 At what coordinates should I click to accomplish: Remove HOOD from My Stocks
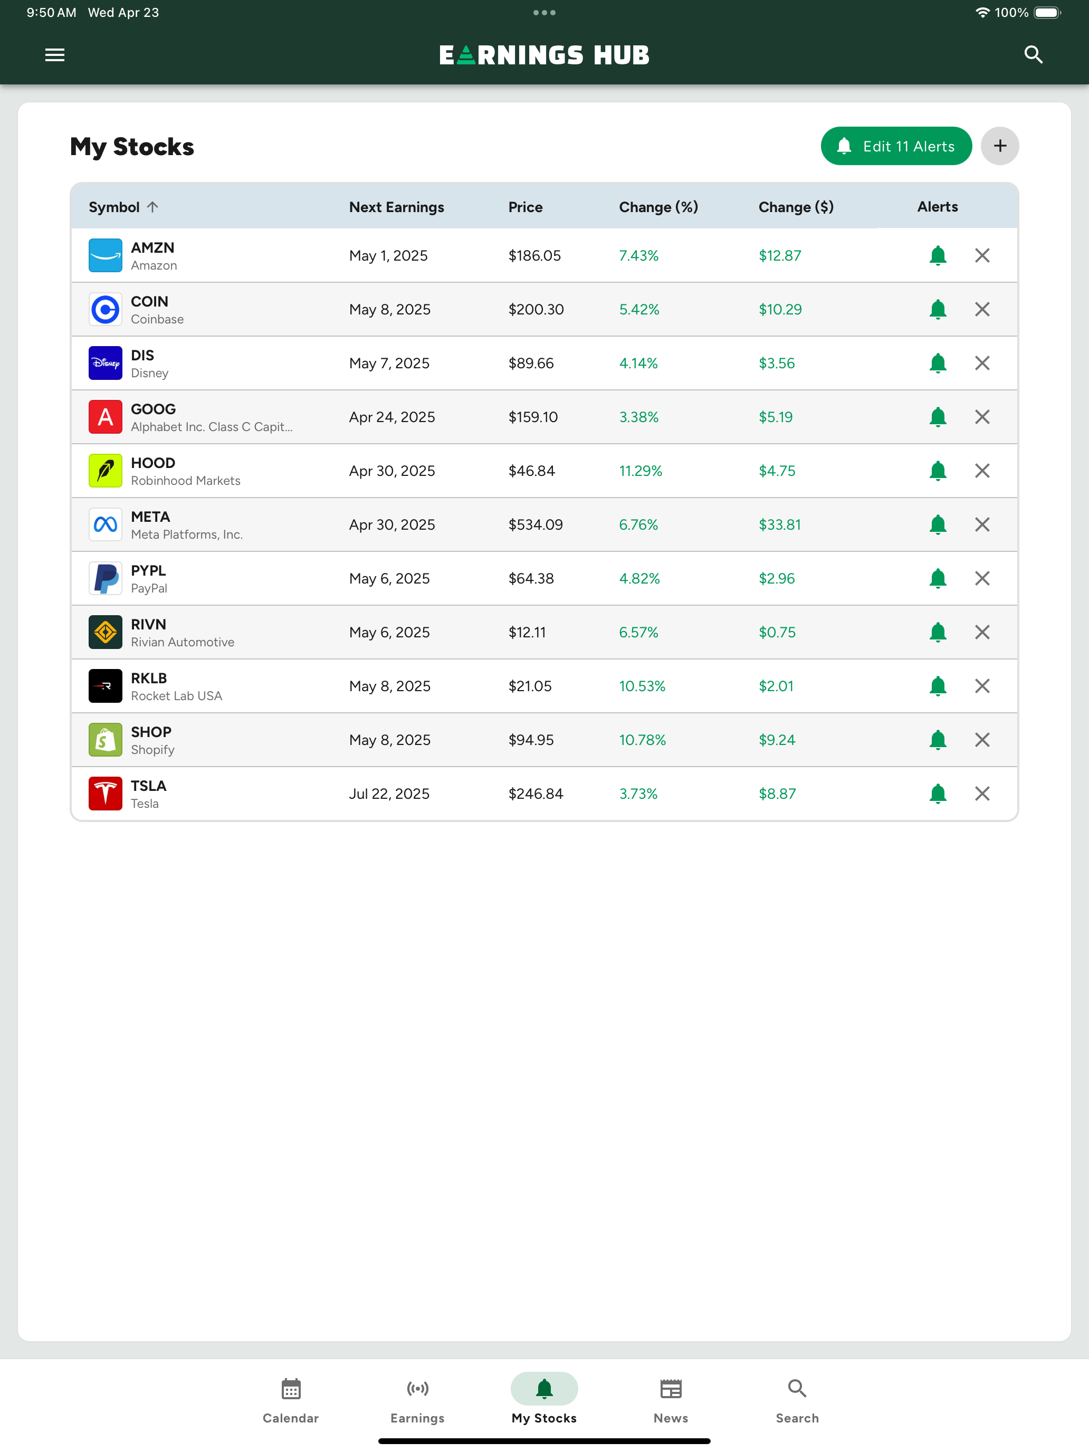click(982, 471)
